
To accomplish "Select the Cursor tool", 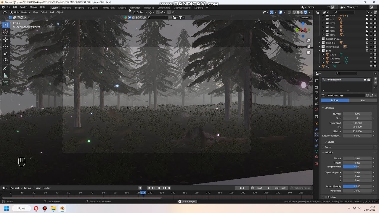I will click(6, 32).
